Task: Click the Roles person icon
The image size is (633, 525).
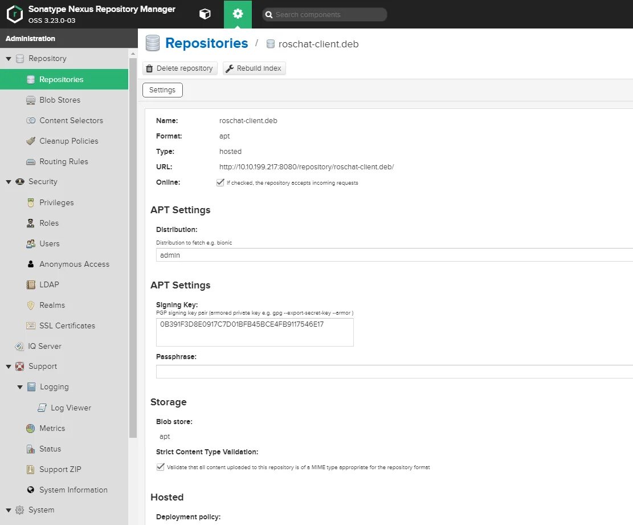Action: tap(31, 223)
